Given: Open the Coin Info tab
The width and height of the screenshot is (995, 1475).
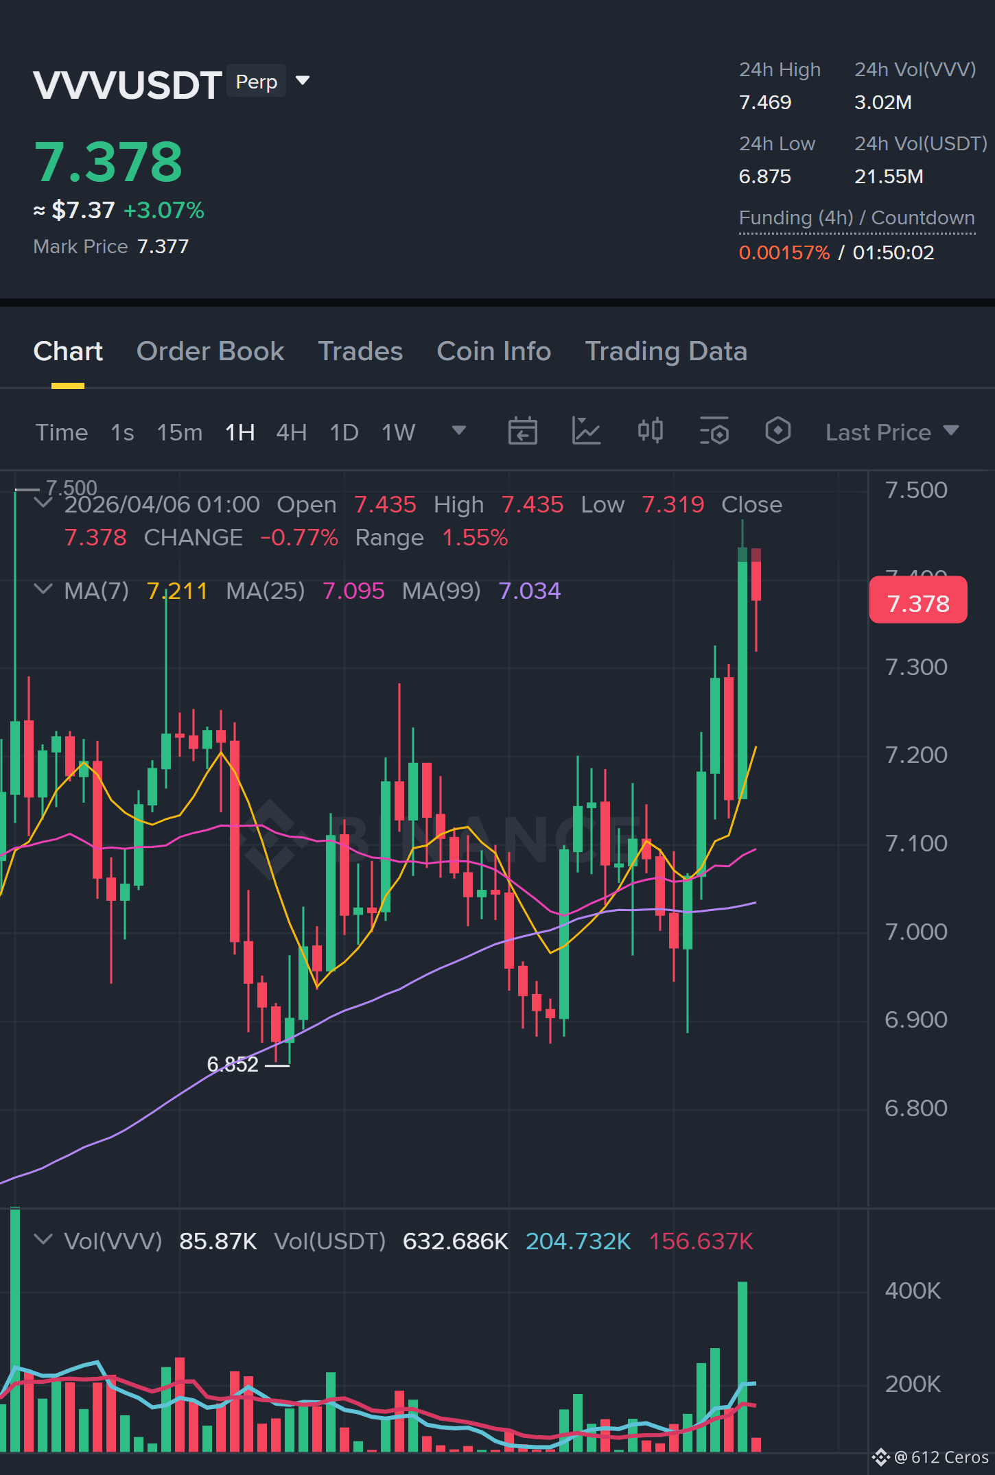Looking at the screenshot, I should pos(494,351).
